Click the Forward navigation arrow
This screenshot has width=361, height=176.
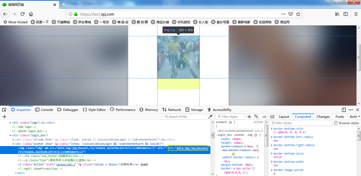14,14
